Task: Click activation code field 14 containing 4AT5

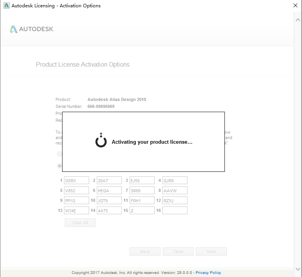Action: click(109, 210)
